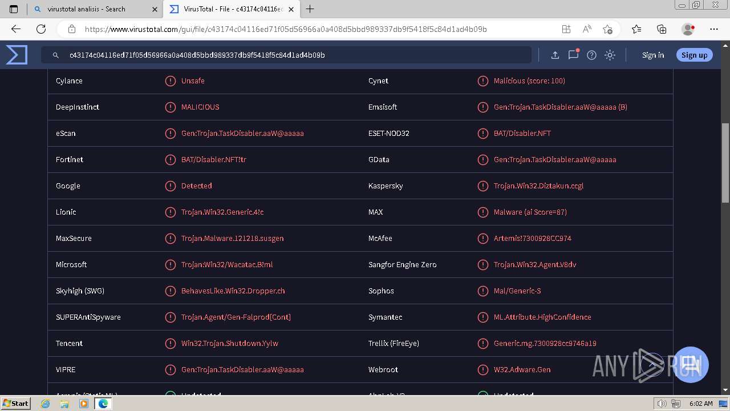Image resolution: width=730 pixels, height=411 pixels.
Task: Select Fortinet BAT/Disabler.NFT!tr result
Action: [214, 159]
